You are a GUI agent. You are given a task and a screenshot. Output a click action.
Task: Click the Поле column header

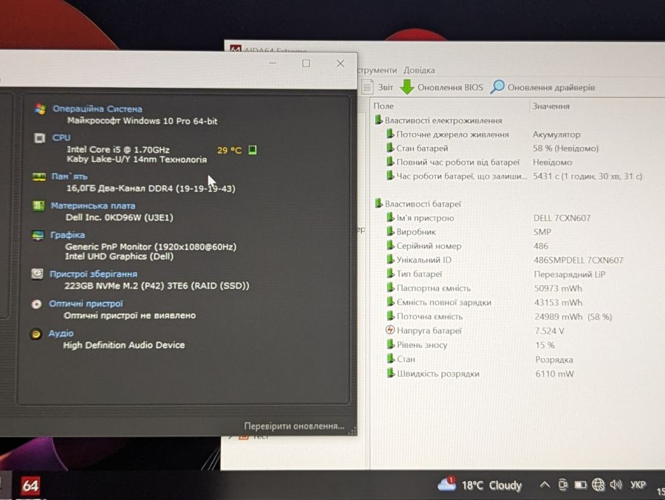click(x=383, y=106)
